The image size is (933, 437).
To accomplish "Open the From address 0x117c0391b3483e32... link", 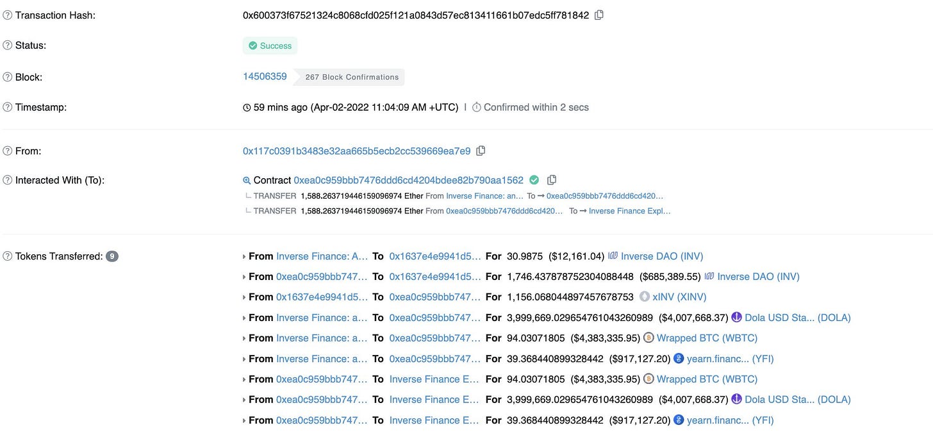I will click(x=356, y=151).
